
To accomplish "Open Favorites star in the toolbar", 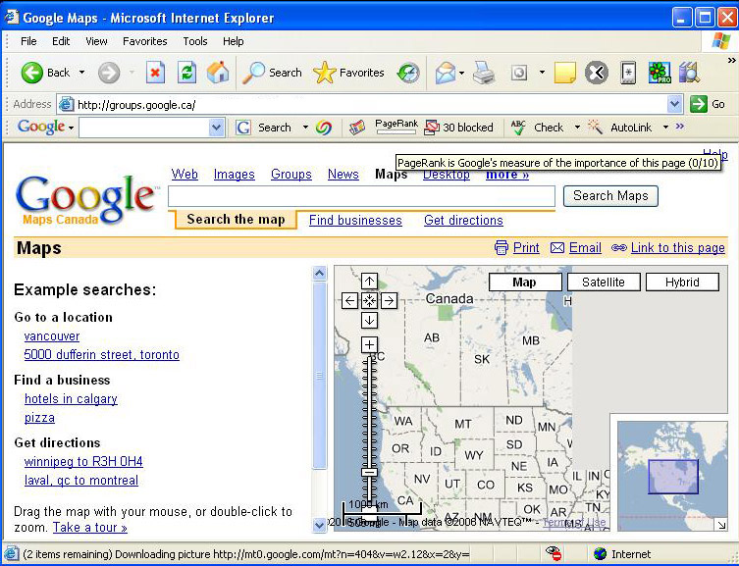I will click(324, 73).
